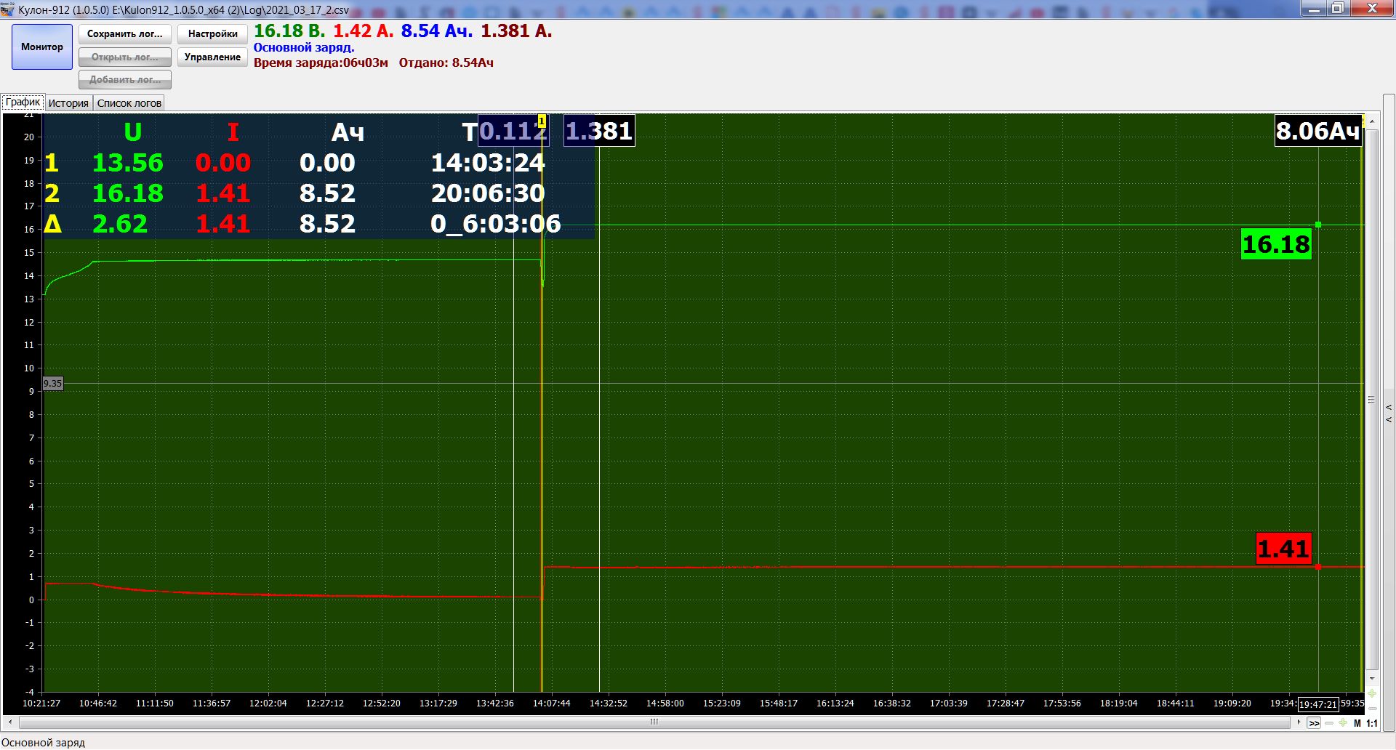Click the green horizontal zoom-in plus icon

point(1342,723)
